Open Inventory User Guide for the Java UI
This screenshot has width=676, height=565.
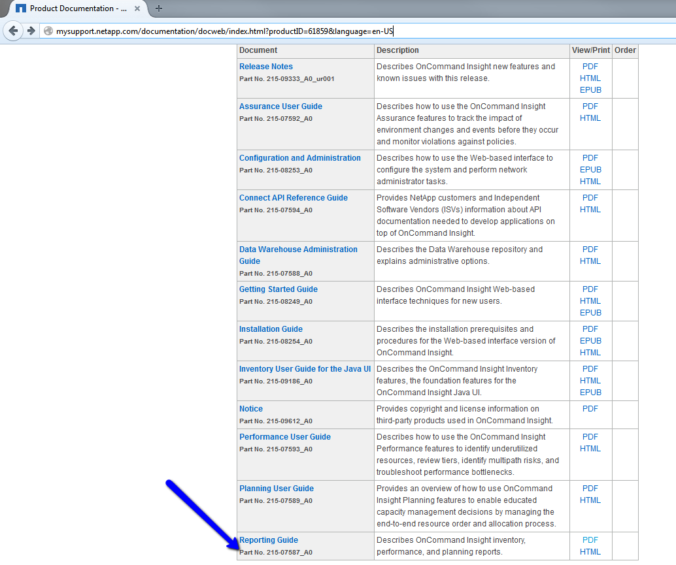(305, 369)
